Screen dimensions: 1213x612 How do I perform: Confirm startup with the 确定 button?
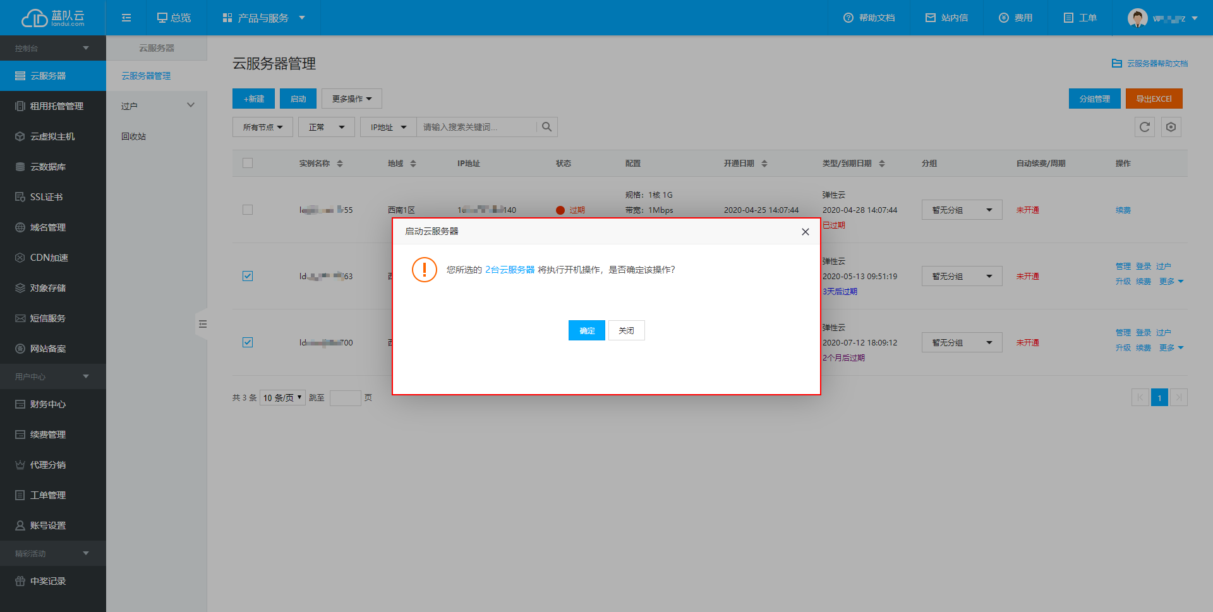click(x=586, y=330)
